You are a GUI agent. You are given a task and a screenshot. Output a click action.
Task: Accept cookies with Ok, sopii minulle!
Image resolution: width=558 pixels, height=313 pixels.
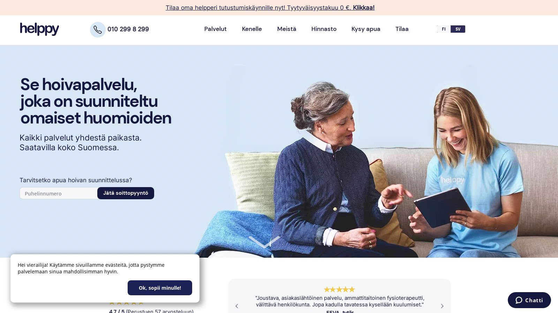pos(160,288)
